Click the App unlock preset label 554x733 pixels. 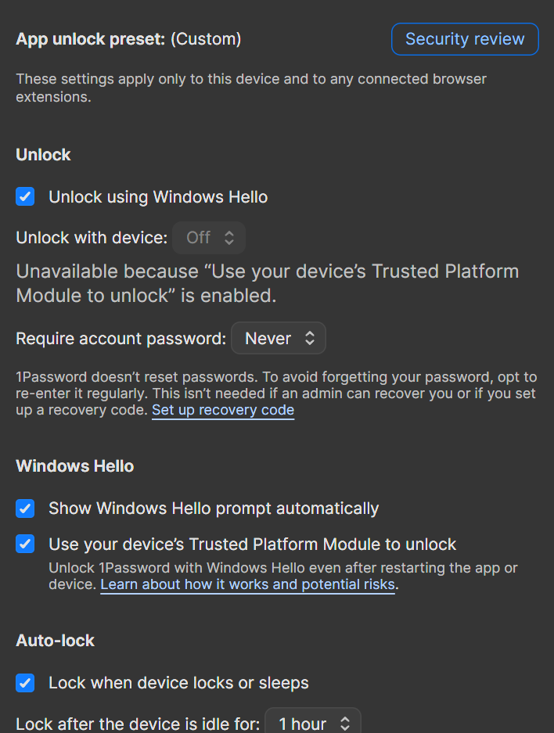tap(90, 39)
